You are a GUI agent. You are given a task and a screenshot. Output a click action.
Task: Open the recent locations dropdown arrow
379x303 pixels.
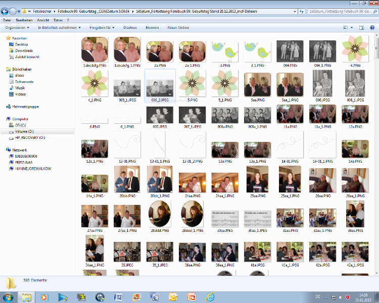[19, 11]
